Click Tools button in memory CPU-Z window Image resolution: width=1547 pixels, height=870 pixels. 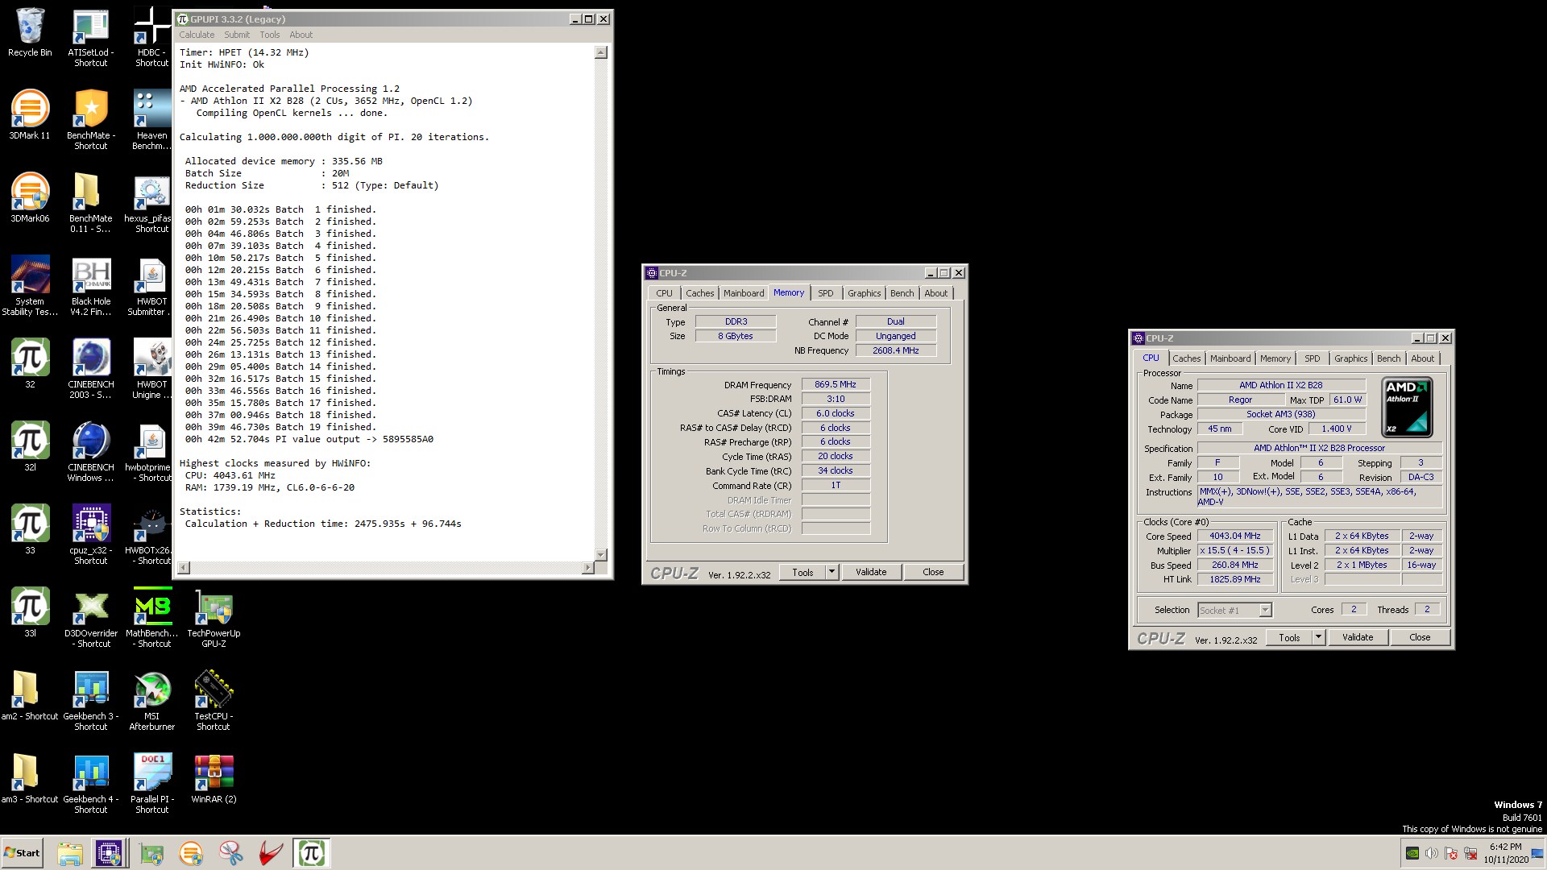coord(803,572)
